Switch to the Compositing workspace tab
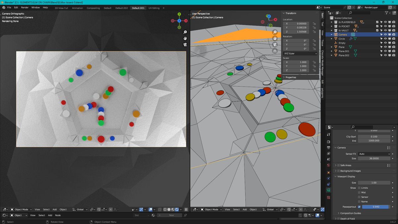 tap(93, 8)
